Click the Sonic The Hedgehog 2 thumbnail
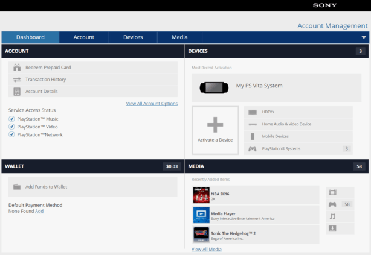 click(201, 235)
